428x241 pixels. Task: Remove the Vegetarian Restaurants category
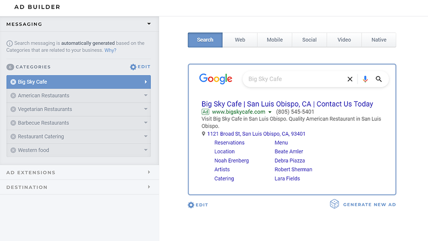pos(13,109)
